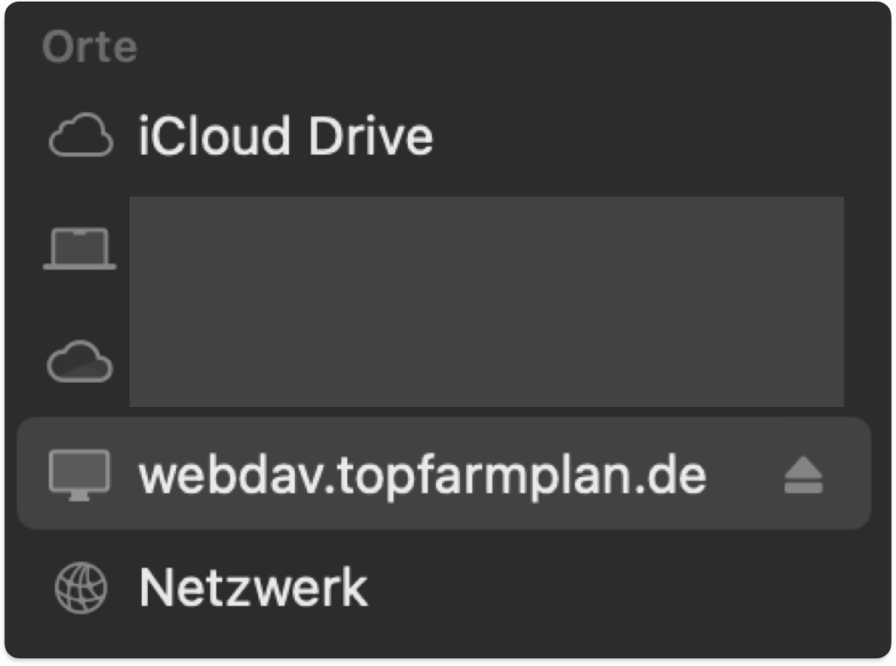Select the webdav.topfarmplan.de text label
The height and width of the screenshot is (666, 896).
click(422, 475)
